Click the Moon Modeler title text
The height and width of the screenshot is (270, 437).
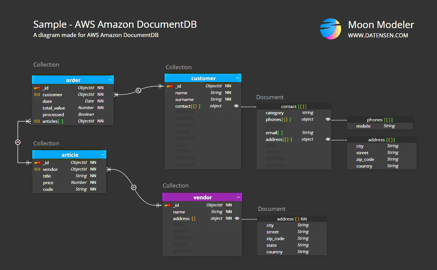[381, 25]
